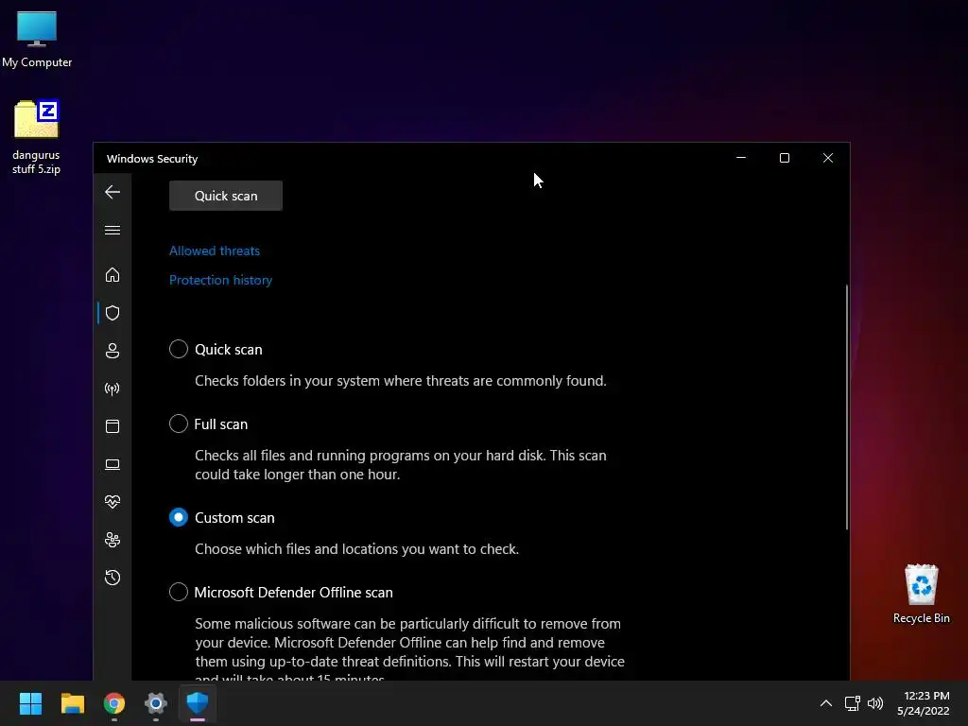The image size is (968, 726).
Task: Open the Allowed threats link
Action: (215, 251)
